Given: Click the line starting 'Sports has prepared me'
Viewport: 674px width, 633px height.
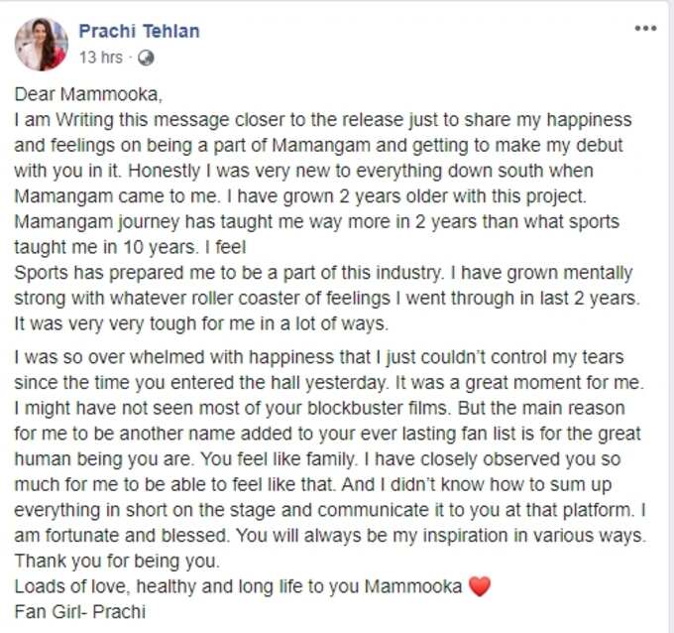Looking at the screenshot, I should click(x=323, y=273).
